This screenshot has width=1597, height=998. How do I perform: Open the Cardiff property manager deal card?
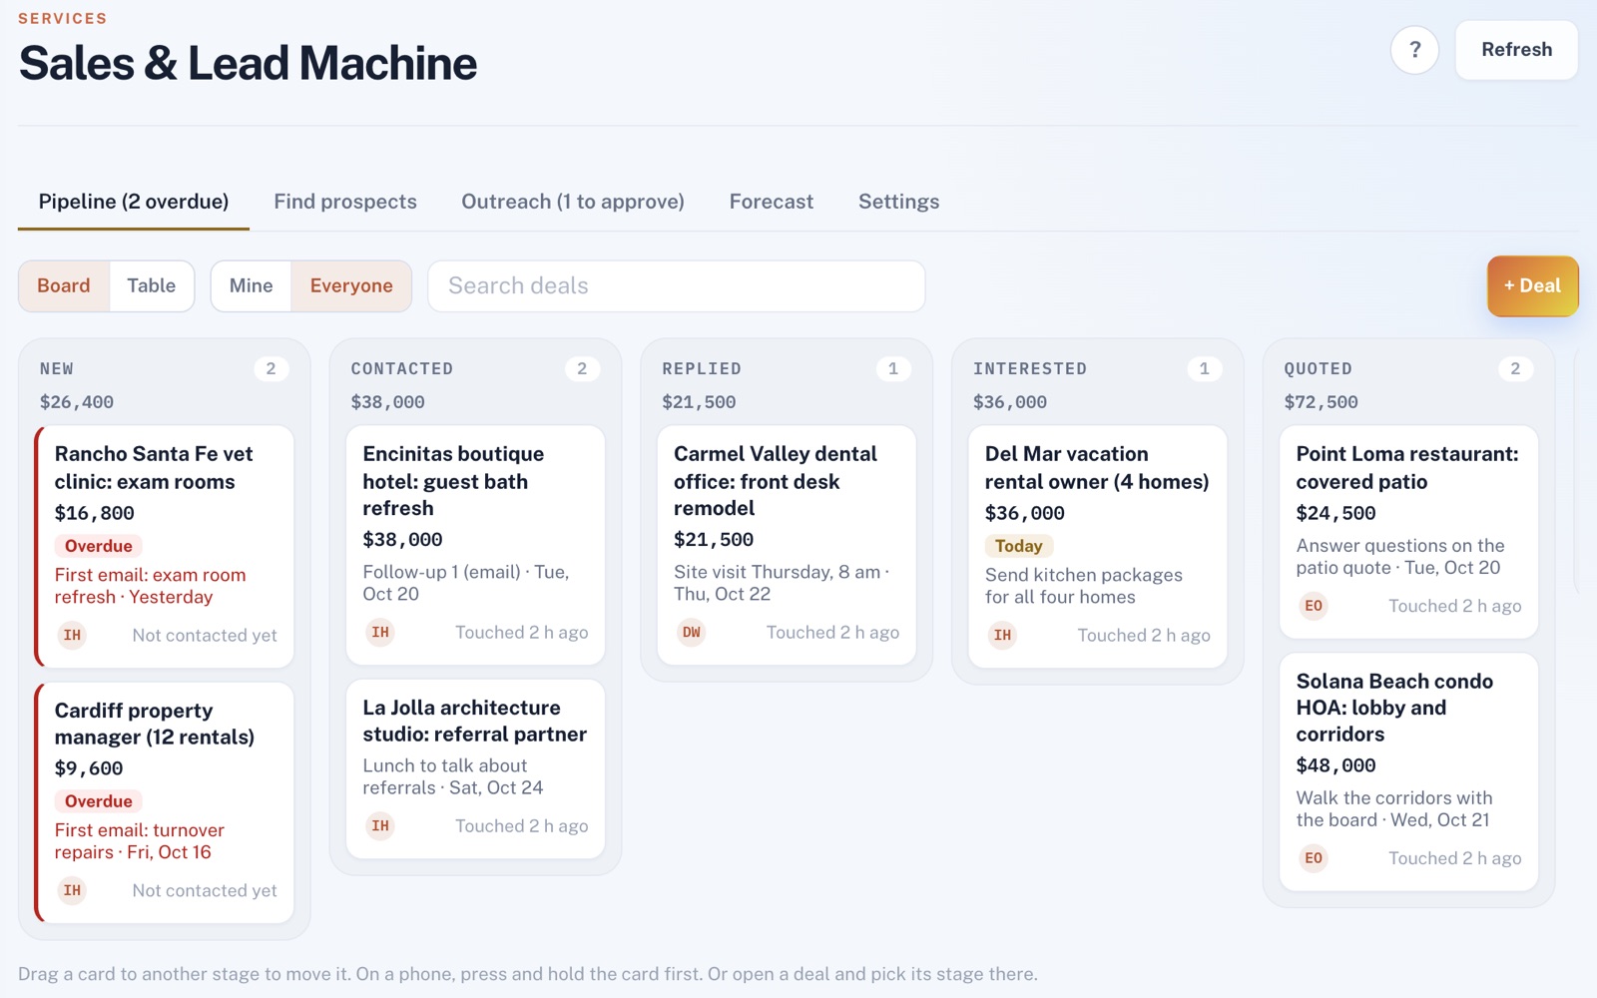coord(164,802)
